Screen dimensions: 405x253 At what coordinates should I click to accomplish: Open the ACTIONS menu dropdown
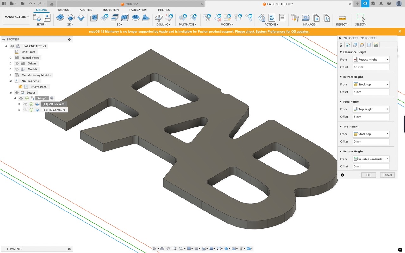click(x=271, y=24)
